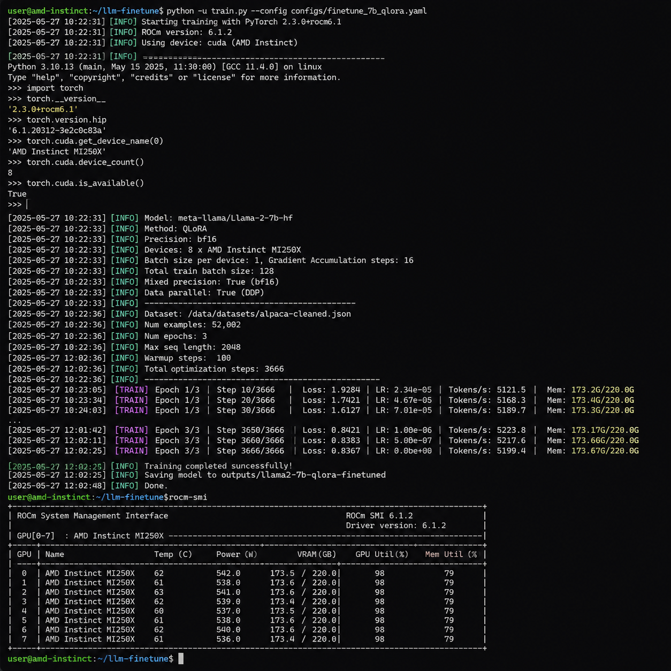Image resolution: width=671 pixels, height=671 pixels.
Task: Click the 'Method: QLoRA' log line
Action: 176,229
